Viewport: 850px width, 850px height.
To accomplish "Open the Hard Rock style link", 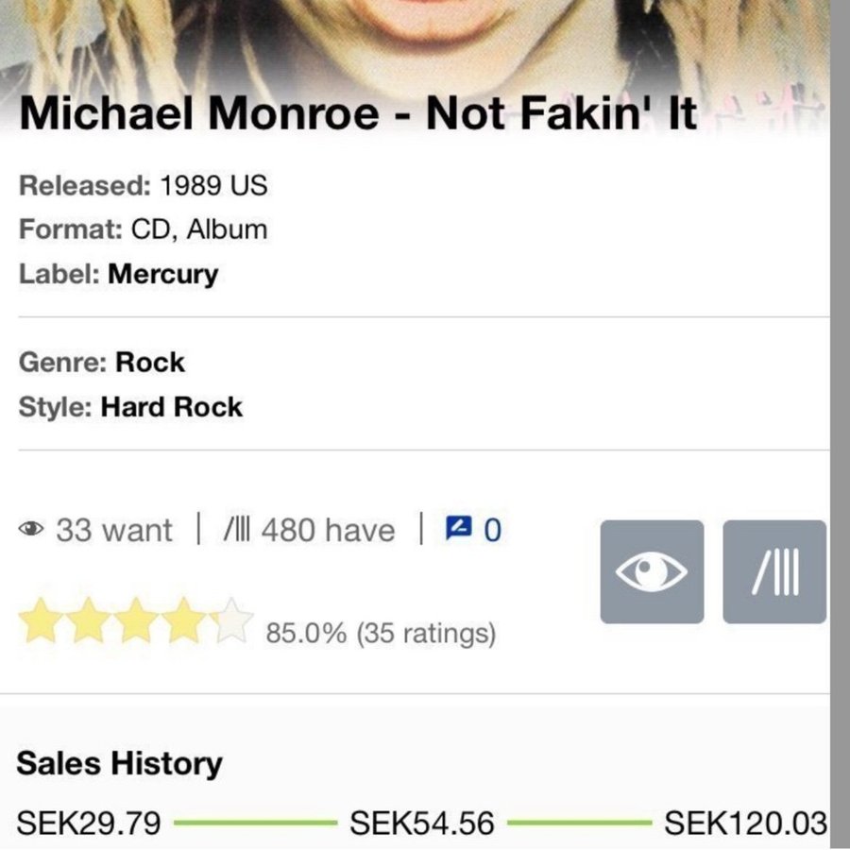I will (x=171, y=407).
